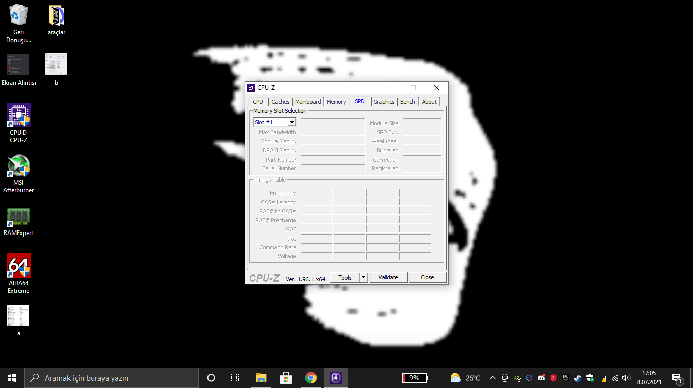Open Windows Security from the tray
The width and height of the screenshot is (693, 388).
tap(590, 378)
